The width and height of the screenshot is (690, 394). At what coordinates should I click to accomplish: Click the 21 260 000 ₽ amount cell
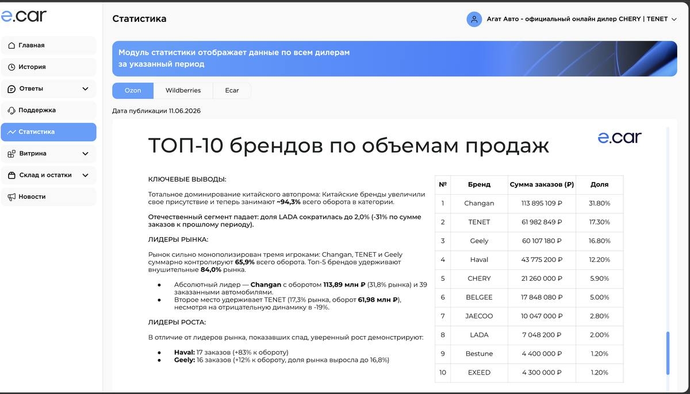(x=542, y=279)
